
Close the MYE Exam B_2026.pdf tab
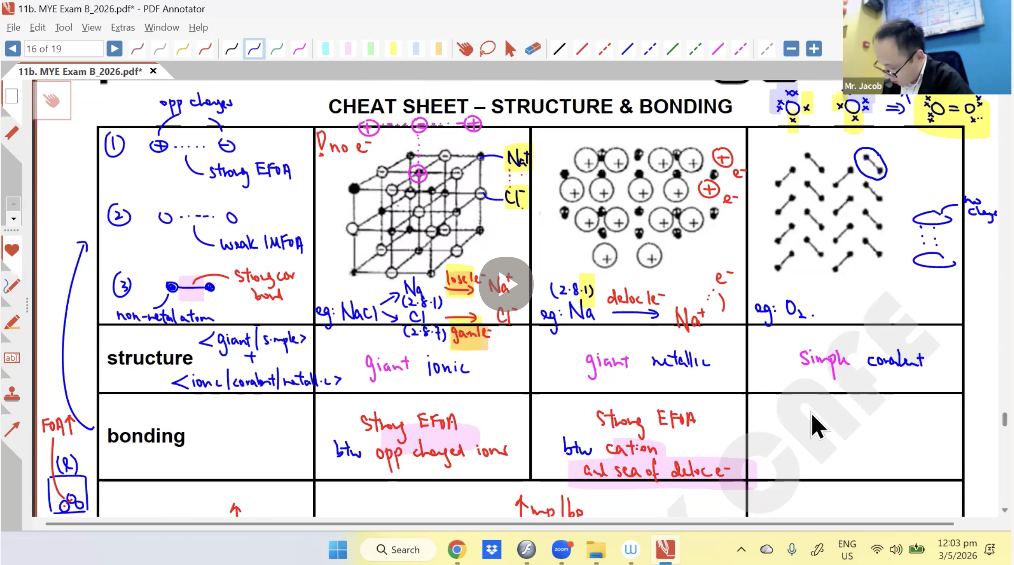click(153, 71)
